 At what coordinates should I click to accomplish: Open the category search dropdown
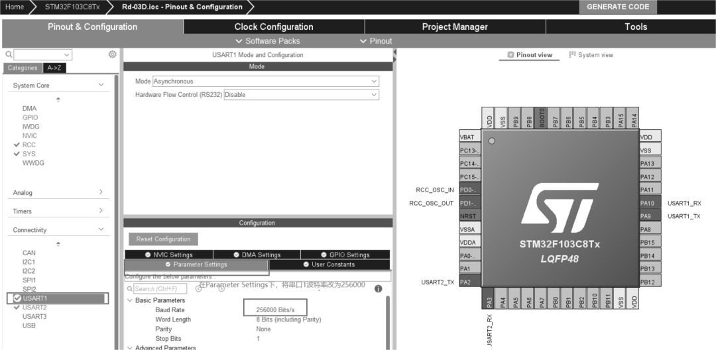tap(67, 55)
